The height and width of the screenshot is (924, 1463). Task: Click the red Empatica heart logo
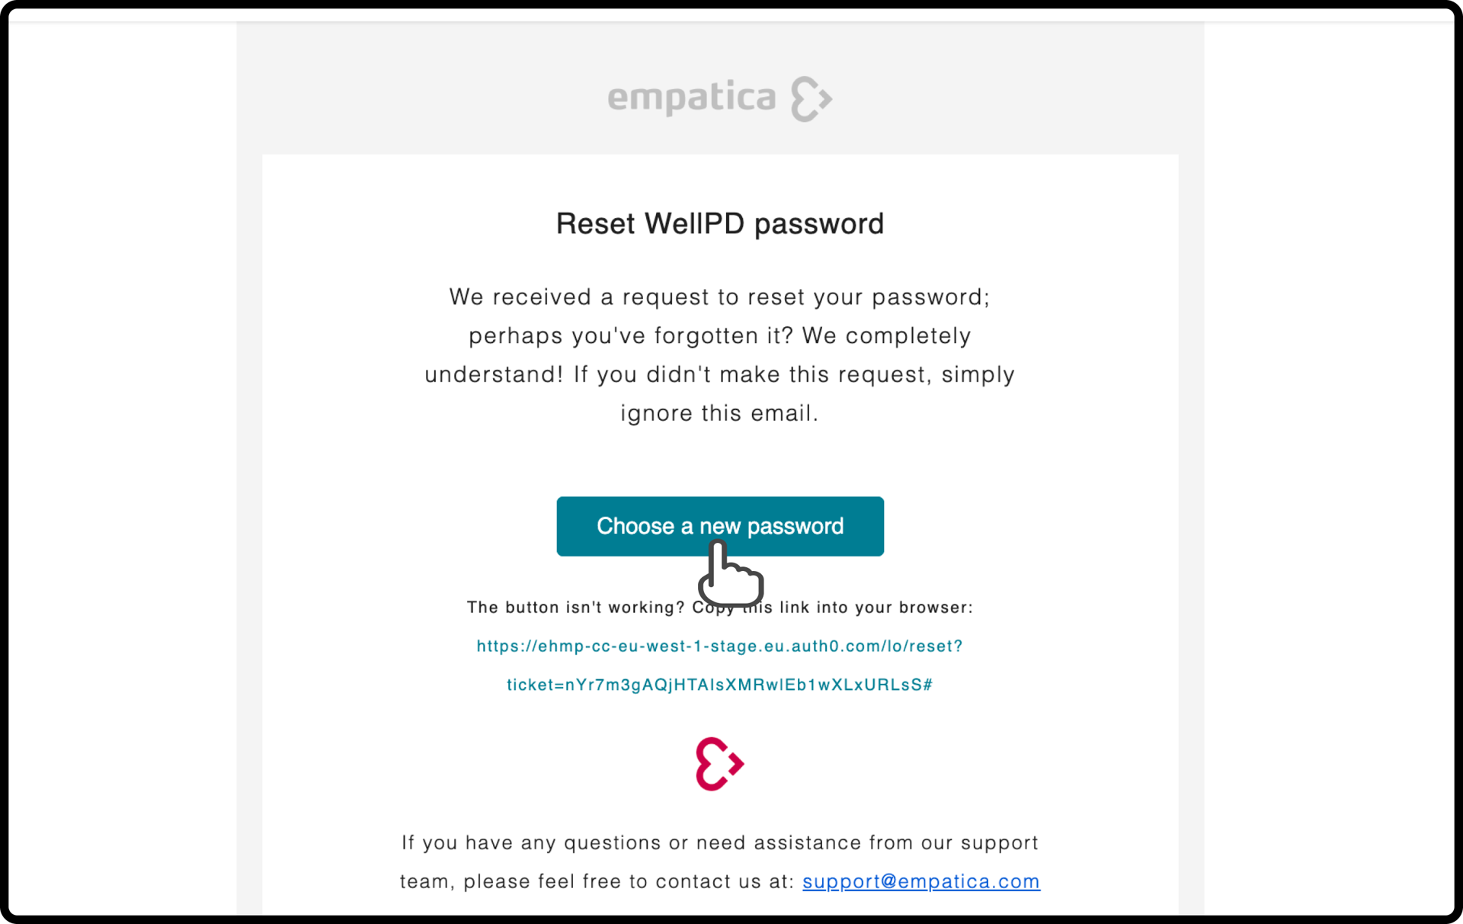pyautogui.click(x=719, y=764)
